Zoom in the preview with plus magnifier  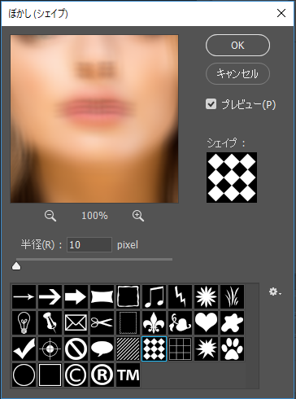138,216
